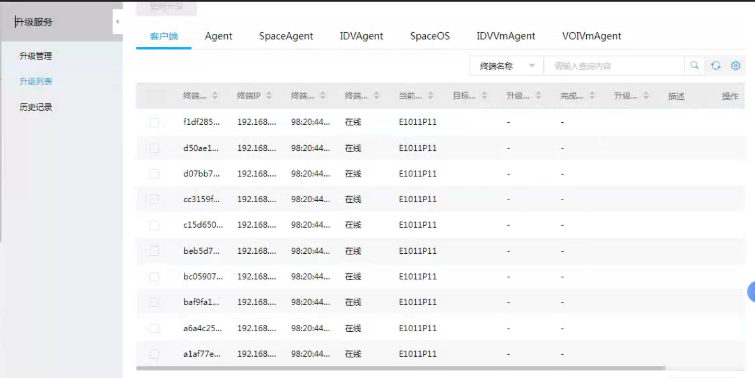Click sort icon beside the 目标... column
Screen dimensions: 755x378
pyautogui.click(x=484, y=96)
